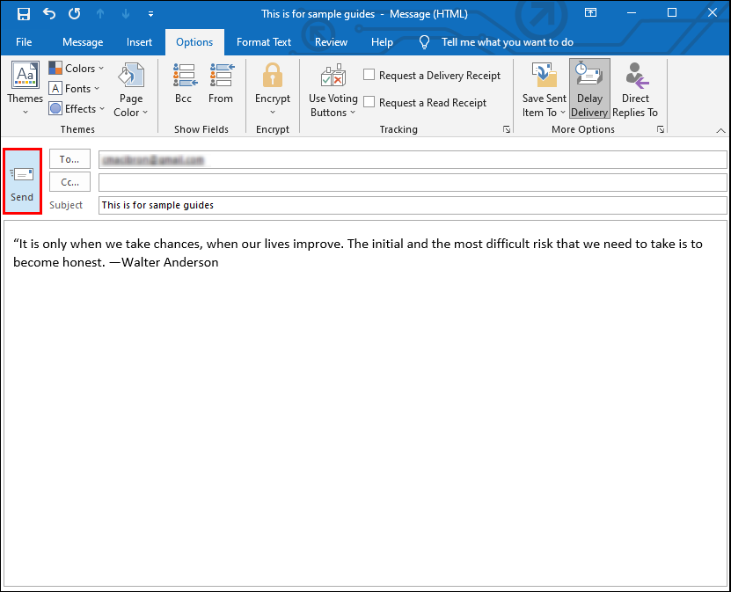The image size is (731, 592).
Task: Click the Encrypt padlock icon
Action: [x=273, y=77]
